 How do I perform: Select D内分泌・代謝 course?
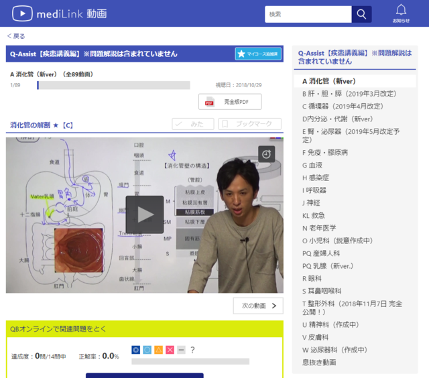pos(338,119)
